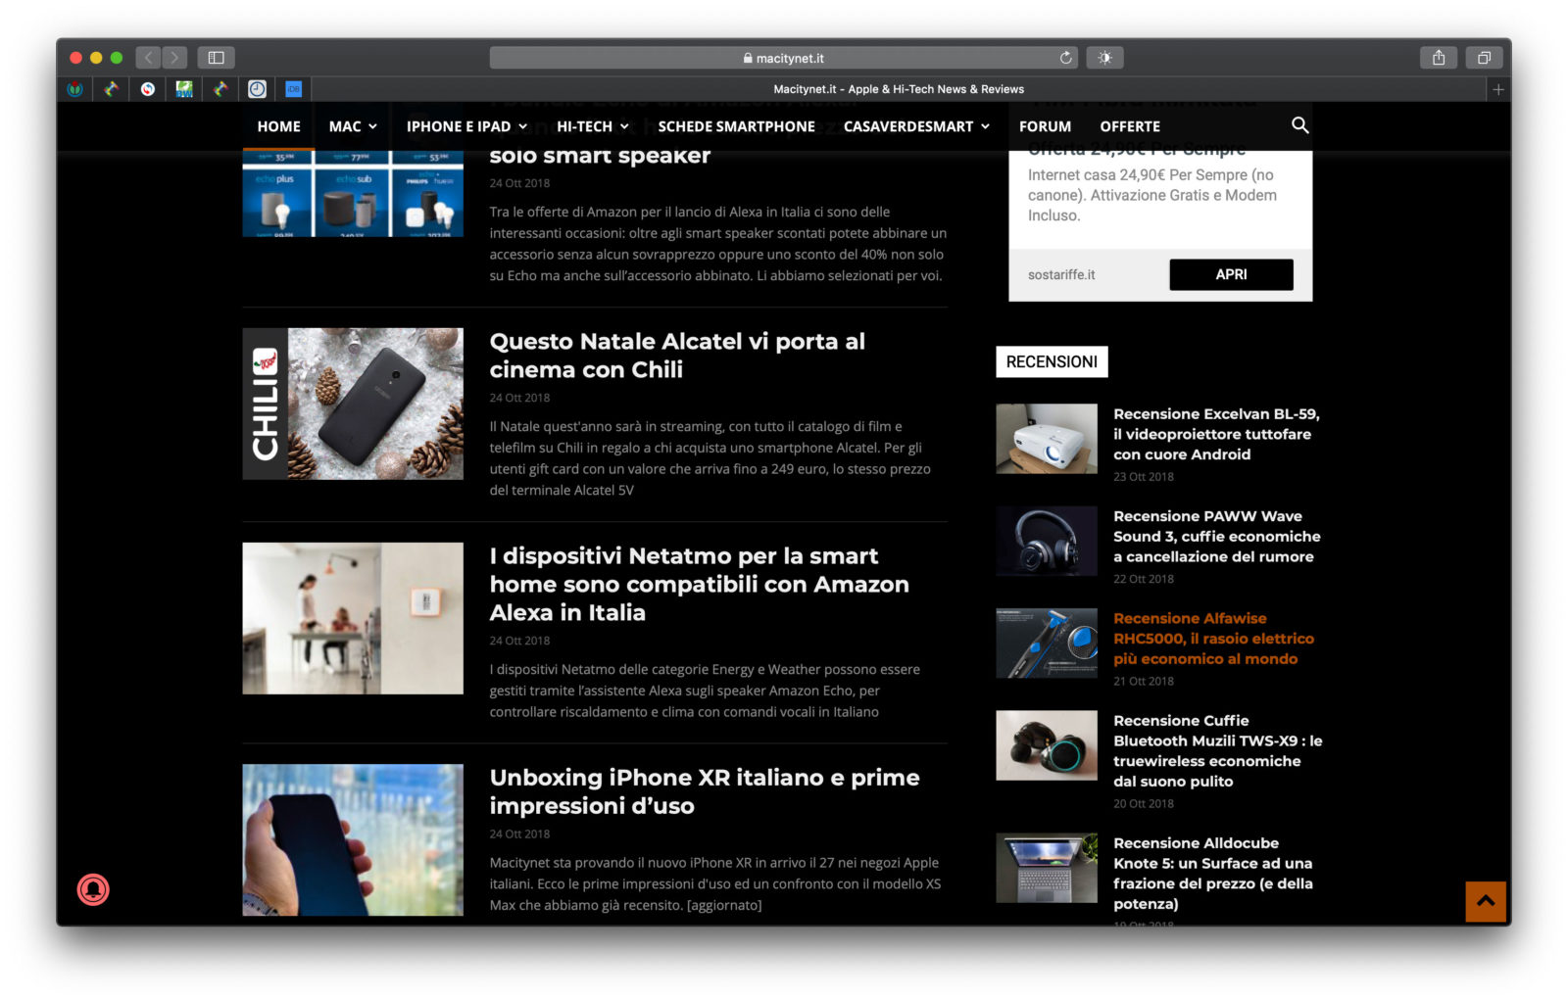Click the PAWW headphones thumbnail

point(1047,541)
